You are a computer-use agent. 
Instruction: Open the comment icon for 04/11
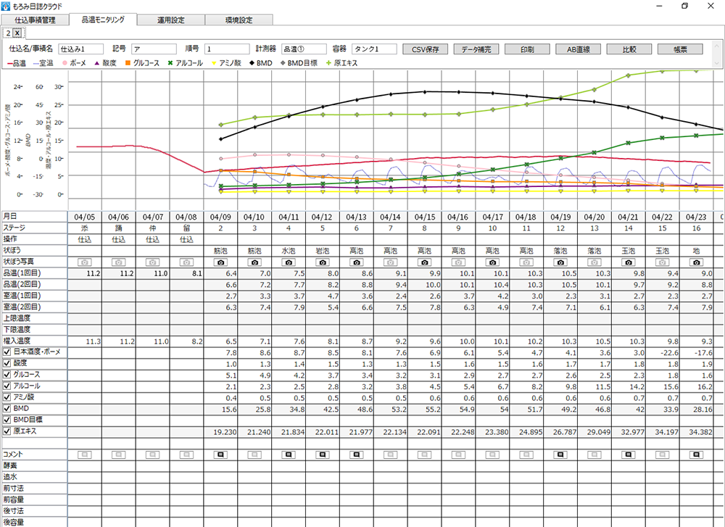tap(289, 455)
